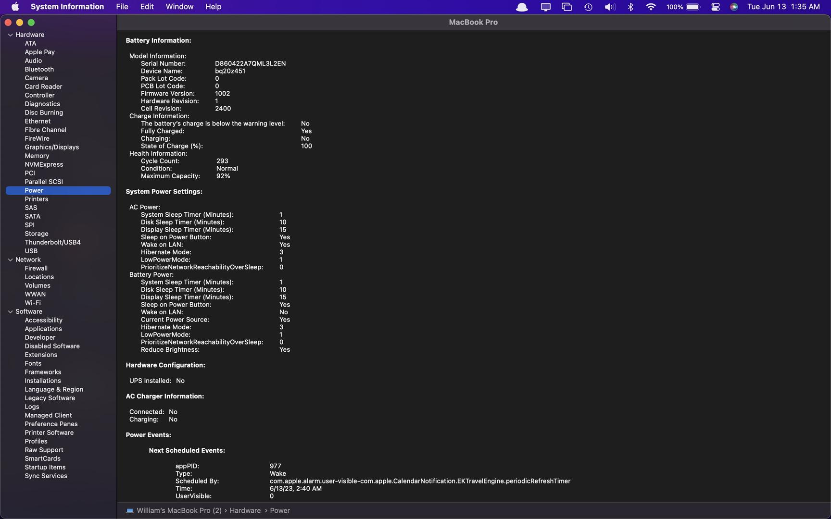Collapse the Network section
This screenshot has height=519, width=831.
(x=10, y=259)
